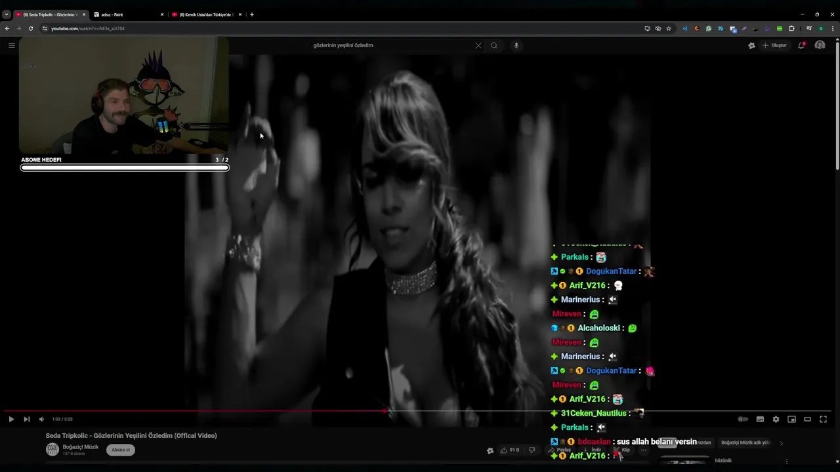The image size is (840, 472).
Task: Click the video title text
Action: click(x=131, y=436)
